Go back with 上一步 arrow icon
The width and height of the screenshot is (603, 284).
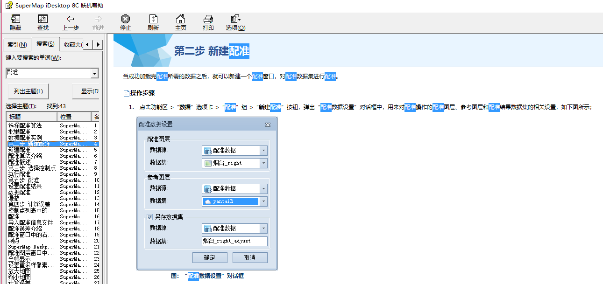pos(70,19)
